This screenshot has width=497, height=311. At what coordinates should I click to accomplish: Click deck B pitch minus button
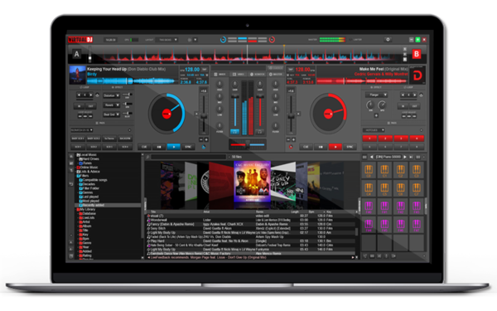click(x=288, y=139)
